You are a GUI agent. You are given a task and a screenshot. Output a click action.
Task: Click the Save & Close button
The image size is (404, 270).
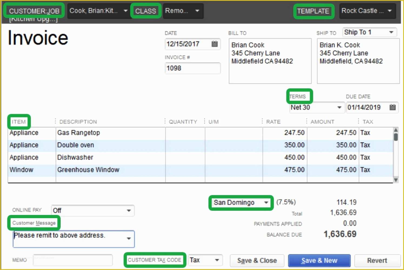point(257,260)
